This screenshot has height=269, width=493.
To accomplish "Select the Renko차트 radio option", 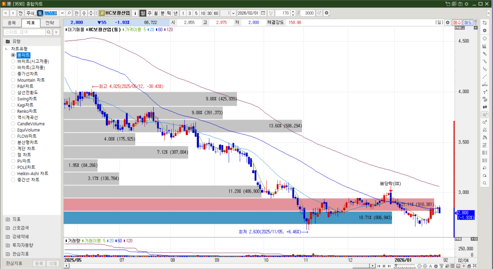I will (x=13, y=111).
